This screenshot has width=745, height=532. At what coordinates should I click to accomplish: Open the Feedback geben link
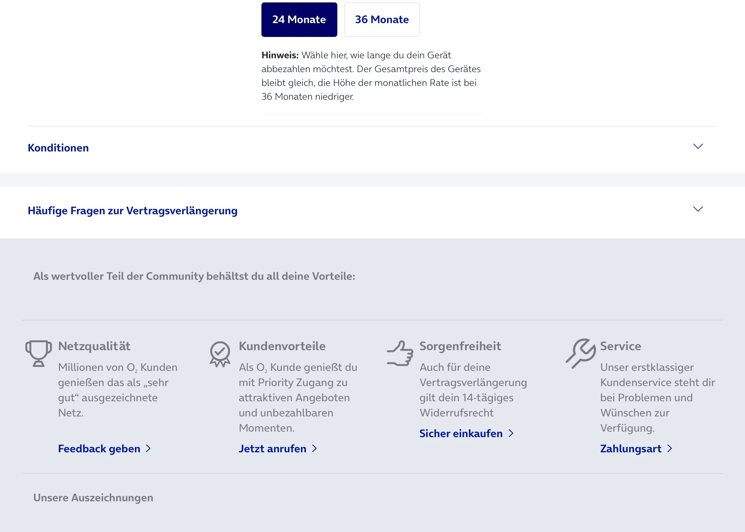[105, 449]
